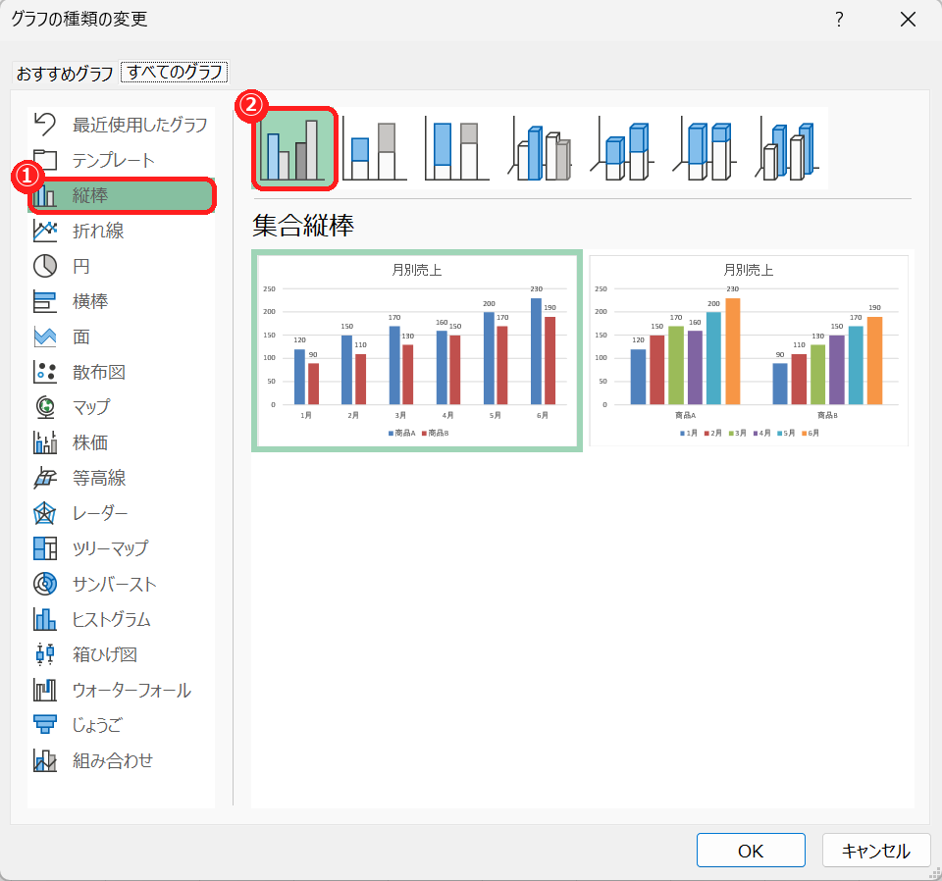Screen dimensions: 942x881
Task: Select the preview with months on the axis
Action: (417, 350)
